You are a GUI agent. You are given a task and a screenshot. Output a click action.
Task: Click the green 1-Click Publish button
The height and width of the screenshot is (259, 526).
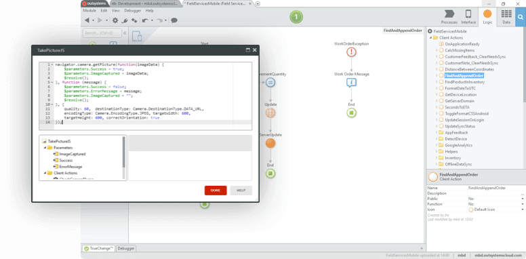click(x=296, y=17)
